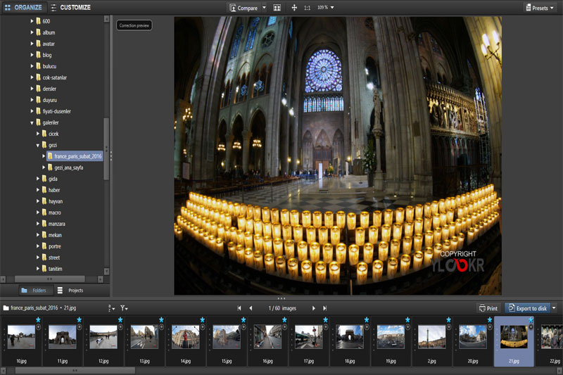This screenshot has height=375, width=563.
Task: Click the blue star on 10.jpg
Action: point(38,319)
